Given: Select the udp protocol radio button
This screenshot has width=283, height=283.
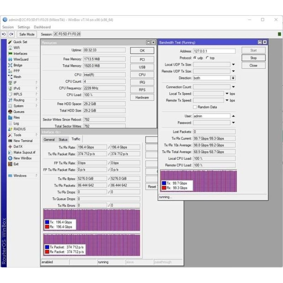Looking at the screenshot, I should click(x=195, y=58).
